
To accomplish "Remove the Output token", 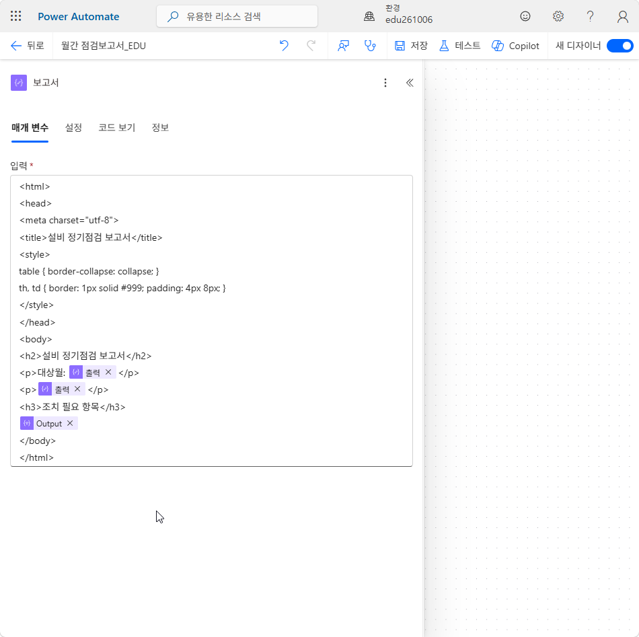I will [x=70, y=423].
